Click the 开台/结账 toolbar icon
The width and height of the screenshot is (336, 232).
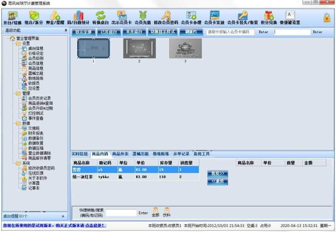pyautogui.click(x=12, y=18)
